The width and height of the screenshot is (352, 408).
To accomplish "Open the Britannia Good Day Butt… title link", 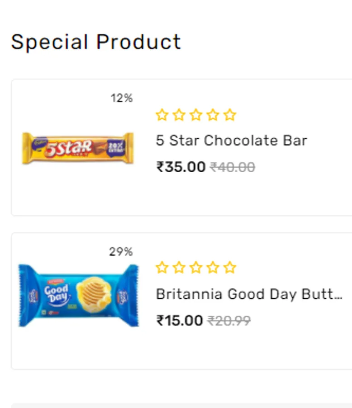I will coord(249,294).
